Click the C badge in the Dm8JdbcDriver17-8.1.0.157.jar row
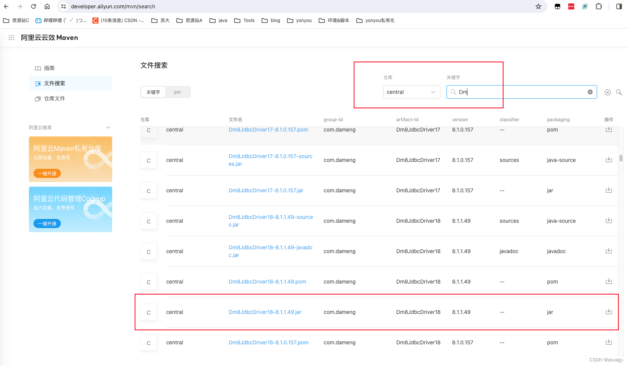 tap(149, 191)
